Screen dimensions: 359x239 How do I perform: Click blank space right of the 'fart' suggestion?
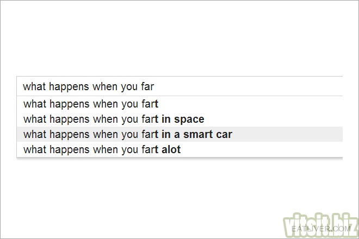click(250, 104)
